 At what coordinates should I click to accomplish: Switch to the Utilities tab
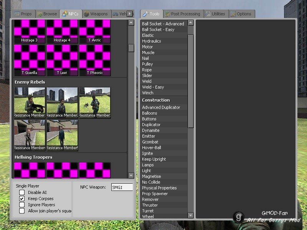coord(216,14)
